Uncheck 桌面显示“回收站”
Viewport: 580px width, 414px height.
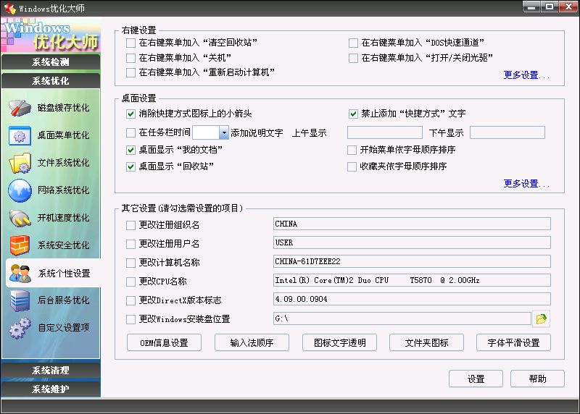[130, 166]
